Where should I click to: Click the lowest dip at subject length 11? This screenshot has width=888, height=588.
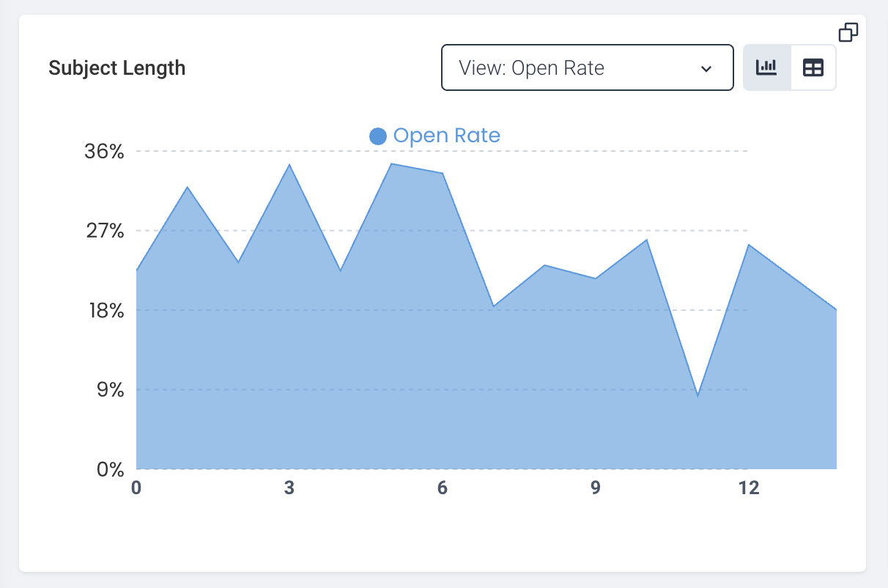point(698,395)
